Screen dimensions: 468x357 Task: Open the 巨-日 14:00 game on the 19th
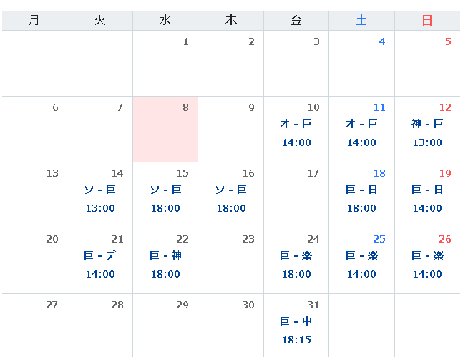click(x=427, y=199)
